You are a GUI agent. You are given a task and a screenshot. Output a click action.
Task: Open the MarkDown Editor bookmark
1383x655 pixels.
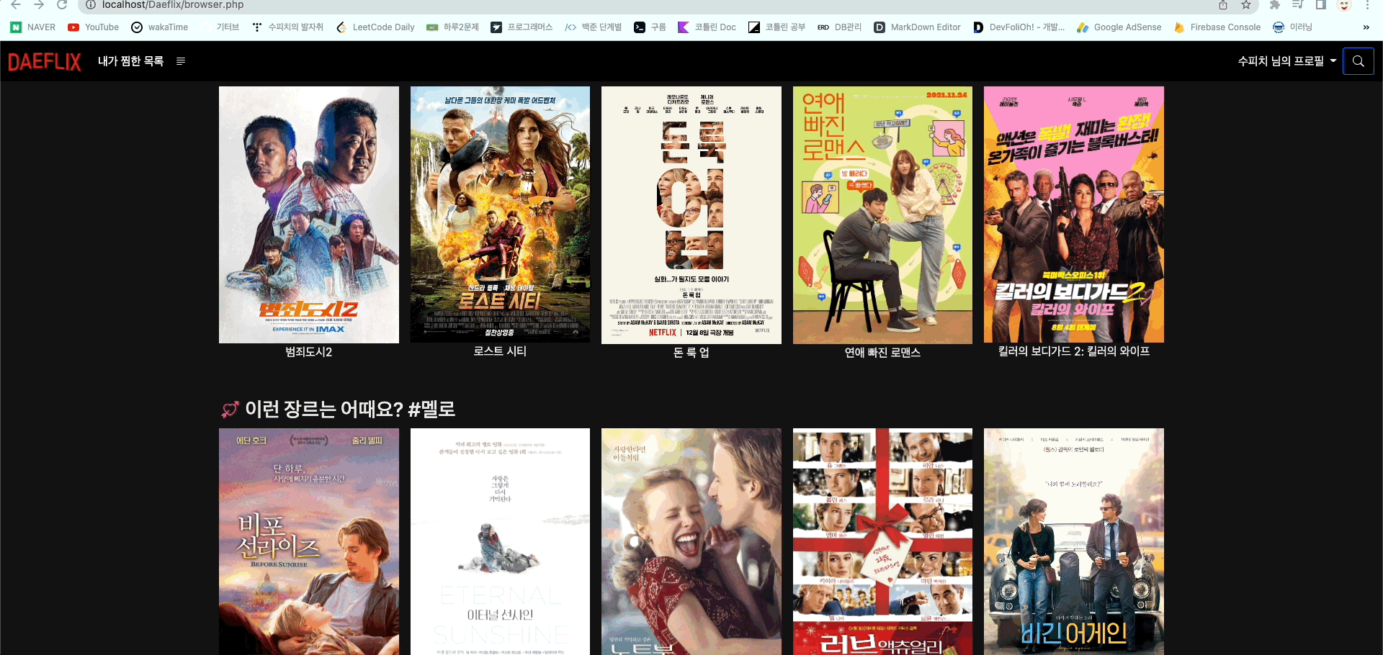click(x=918, y=27)
